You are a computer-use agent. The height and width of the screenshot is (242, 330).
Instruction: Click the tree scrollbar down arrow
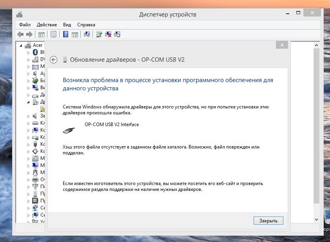(316, 220)
